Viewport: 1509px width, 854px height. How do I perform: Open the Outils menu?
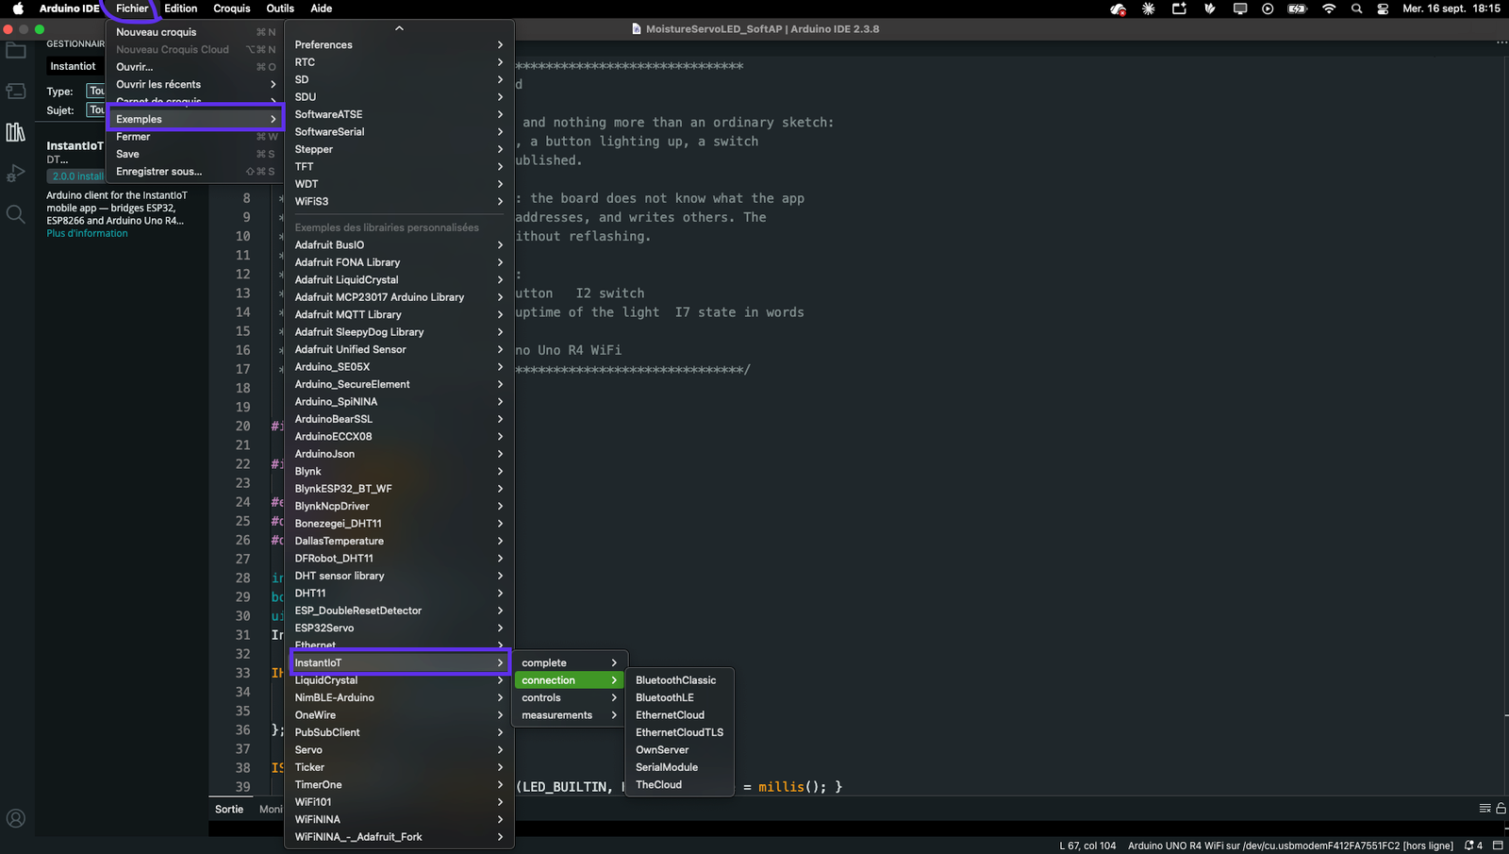280,8
